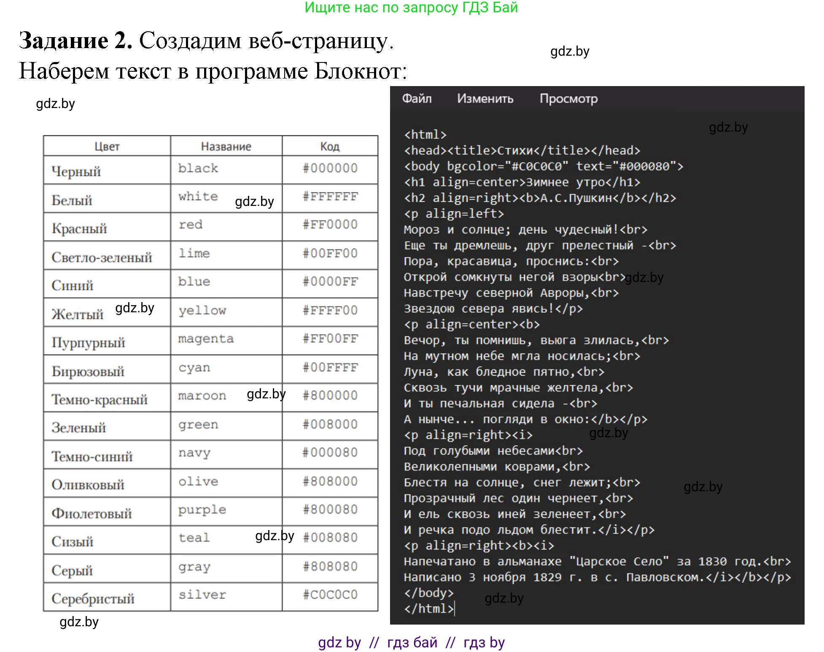The width and height of the screenshot is (824, 652).
Task: Open the Просмотр menu
Action: pos(568,98)
